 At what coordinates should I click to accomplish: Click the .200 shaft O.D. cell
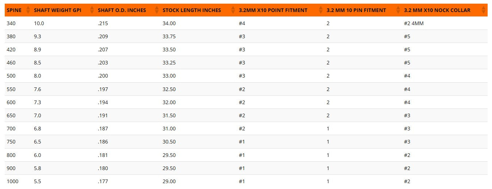[103, 76]
